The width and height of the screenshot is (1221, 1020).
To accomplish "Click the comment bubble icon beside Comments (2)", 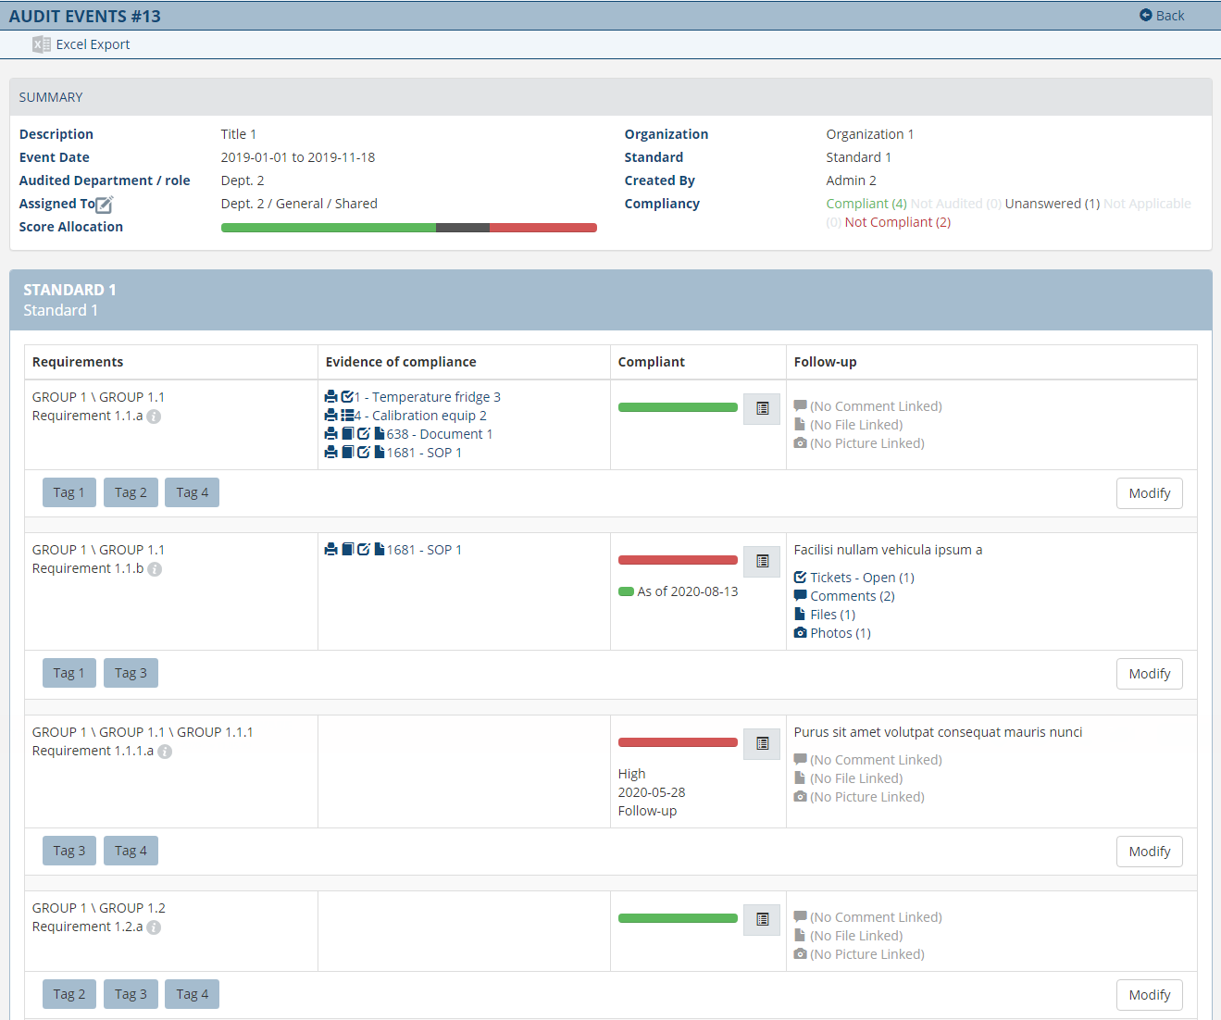I will 801,595.
